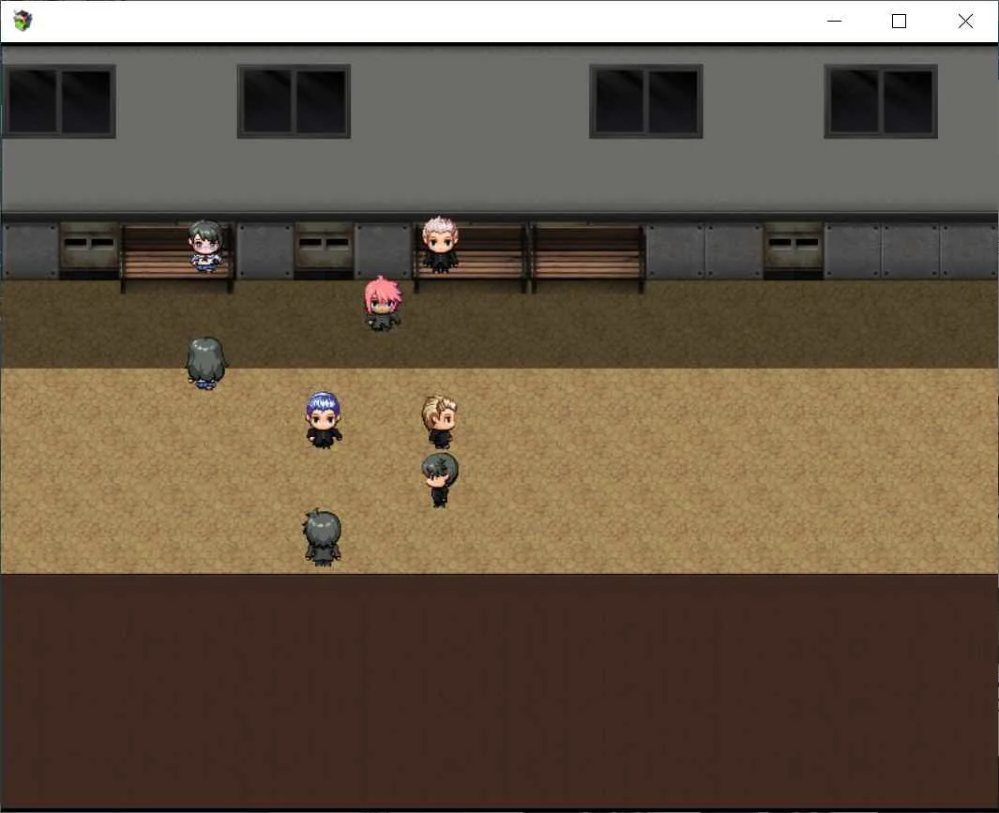
Task: Click the wall vent between the two benches
Action: (x=325, y=249)
